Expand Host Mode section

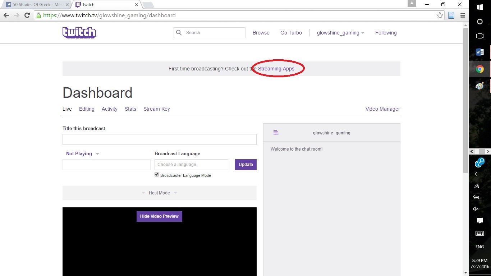[159, 193]
